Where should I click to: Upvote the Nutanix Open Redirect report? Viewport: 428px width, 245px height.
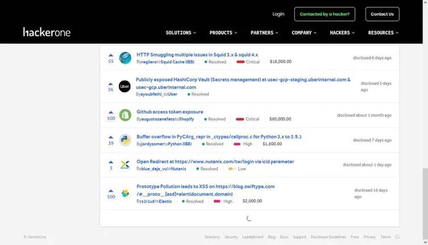[x=111, y=162]
